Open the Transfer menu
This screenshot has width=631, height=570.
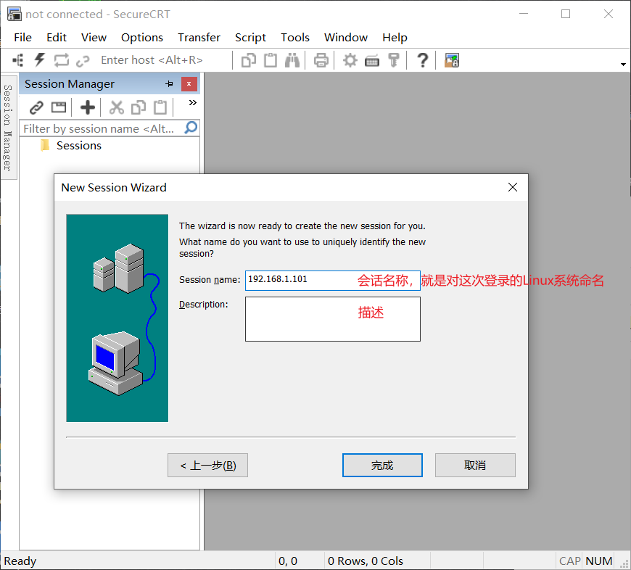(199, 37)
